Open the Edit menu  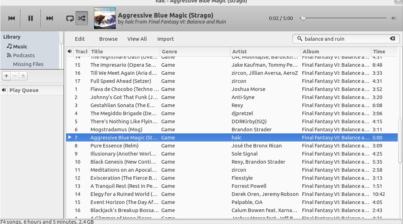pyautogui.click(x=80, y=39)
